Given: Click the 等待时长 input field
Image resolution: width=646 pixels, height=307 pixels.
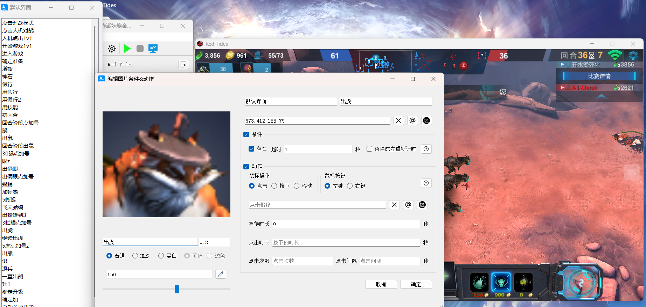Looking at the screenshot, I should point(346,224).
